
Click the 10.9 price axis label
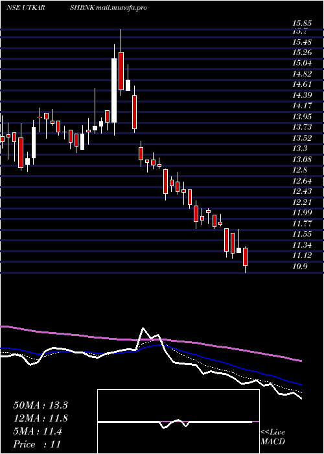click(299, 267)
